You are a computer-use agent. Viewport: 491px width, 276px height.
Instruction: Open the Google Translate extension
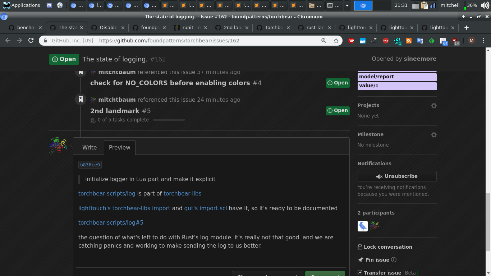420,41
